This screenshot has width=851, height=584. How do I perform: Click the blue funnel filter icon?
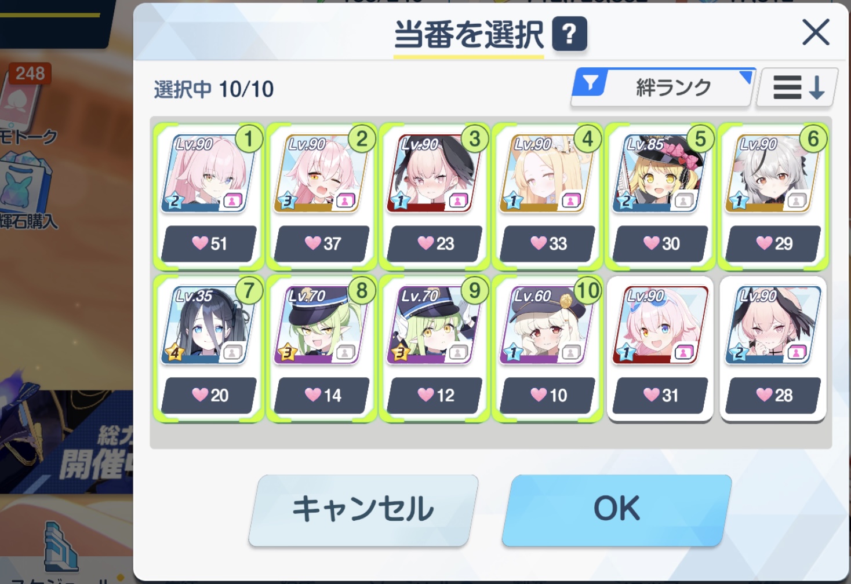590,83
